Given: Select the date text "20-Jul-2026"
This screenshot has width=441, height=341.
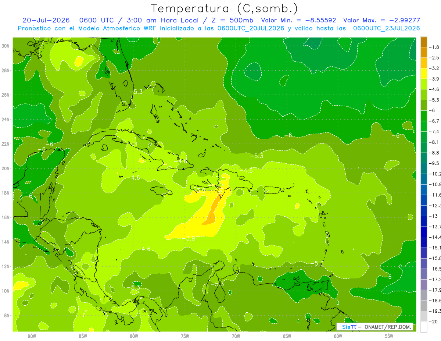Looking at the screenshot, I should (x=45, y=20).
